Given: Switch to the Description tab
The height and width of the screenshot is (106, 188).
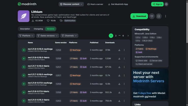Looking at the screenshot, I should (x=25, y=29).
